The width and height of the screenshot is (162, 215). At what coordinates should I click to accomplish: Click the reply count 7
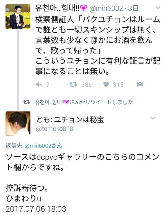coord(48,85)
